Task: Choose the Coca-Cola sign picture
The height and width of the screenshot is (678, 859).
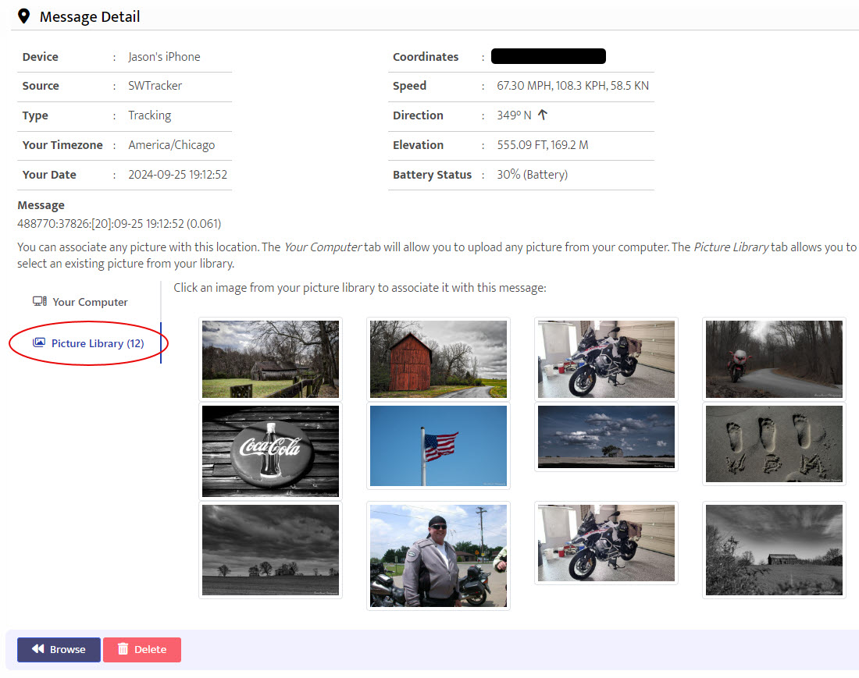Action: [x=270, y=451]
